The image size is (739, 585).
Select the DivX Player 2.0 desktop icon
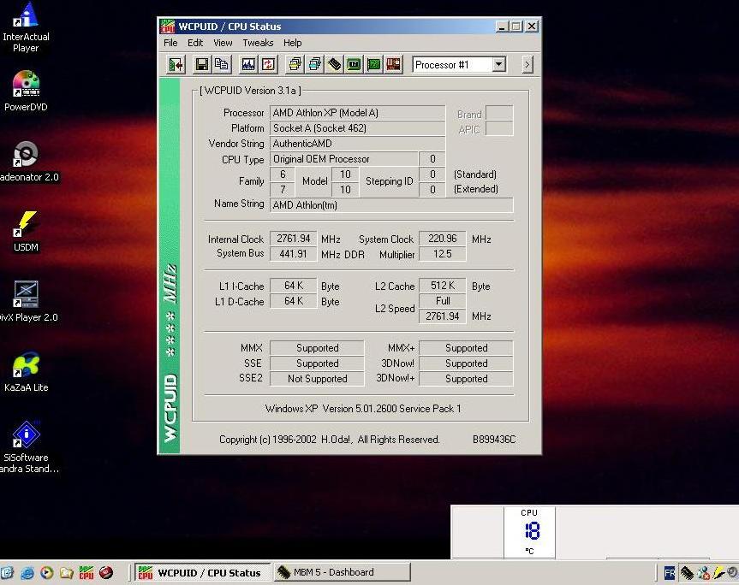click(27, 302)
